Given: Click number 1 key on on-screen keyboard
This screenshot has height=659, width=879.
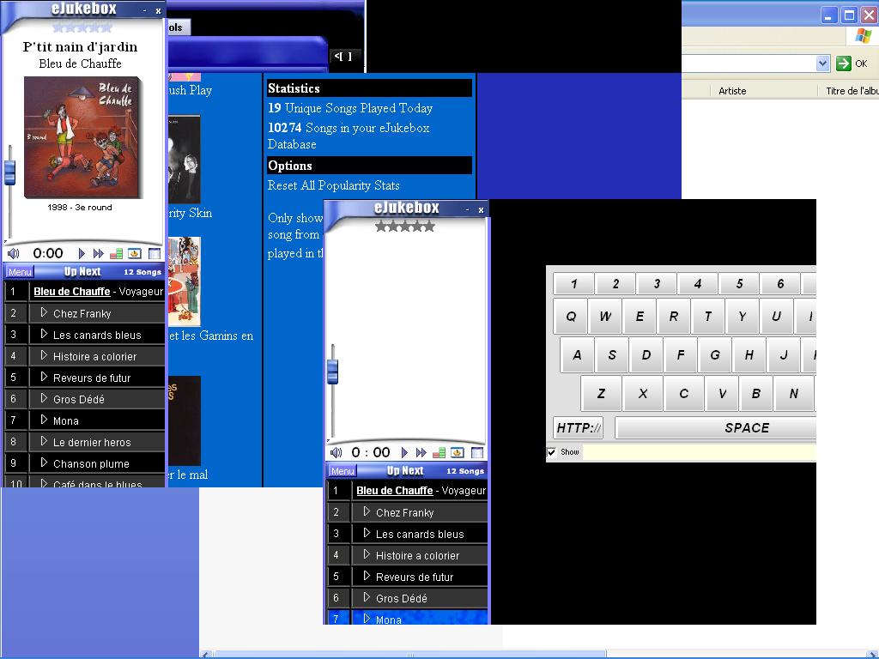Looking at the screenshot, I should click(573, 284).
